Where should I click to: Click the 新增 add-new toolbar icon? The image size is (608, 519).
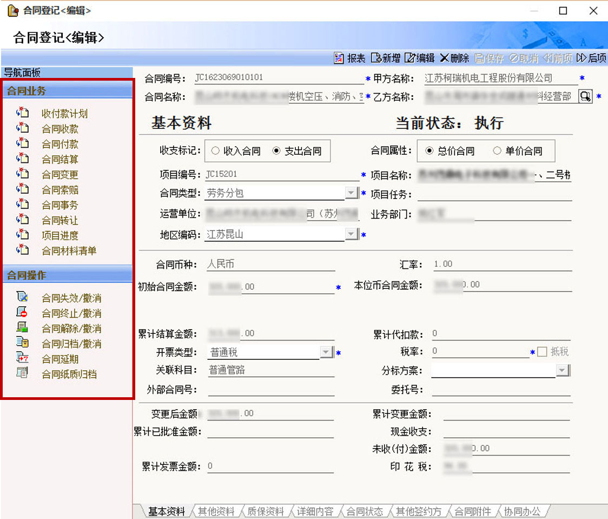click(376, 58)
